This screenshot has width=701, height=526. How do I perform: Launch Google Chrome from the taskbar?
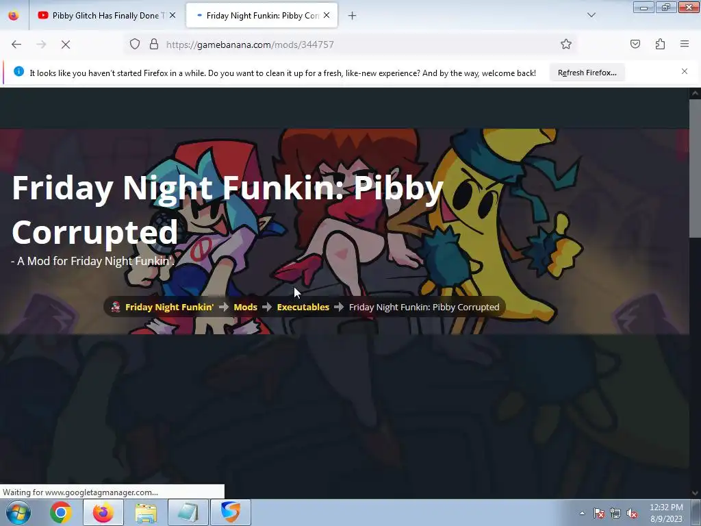[x=61, y=512]
